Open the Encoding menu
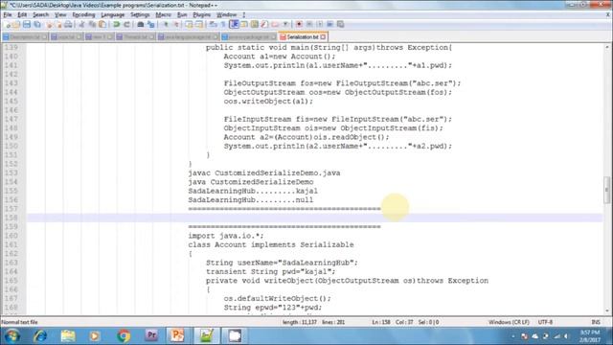613x345 pixels. tap(83, 15)
